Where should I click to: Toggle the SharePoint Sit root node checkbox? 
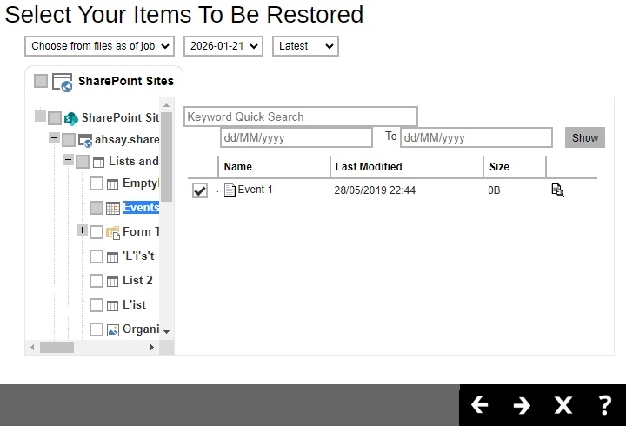[55, 118]
